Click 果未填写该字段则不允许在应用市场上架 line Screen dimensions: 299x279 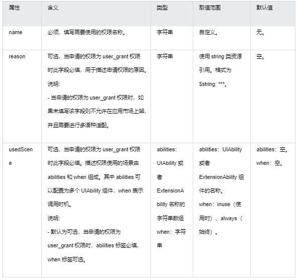coord(97,111)
